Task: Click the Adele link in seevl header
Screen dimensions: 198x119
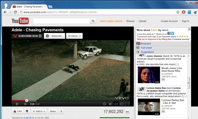Action: click(x=154, y=30)
